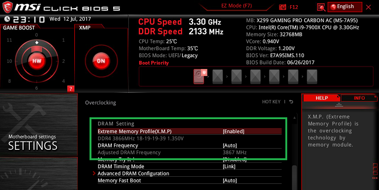The image size is (379, 190).
Task: Collapse the help panel with triple arrows
Action: coord(375,178)
